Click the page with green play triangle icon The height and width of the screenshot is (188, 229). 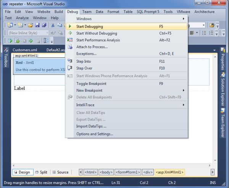pos(31,41)
